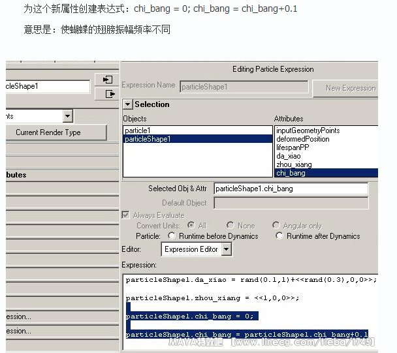Click the zhou_xiang line in expression text area

[212, 298]
